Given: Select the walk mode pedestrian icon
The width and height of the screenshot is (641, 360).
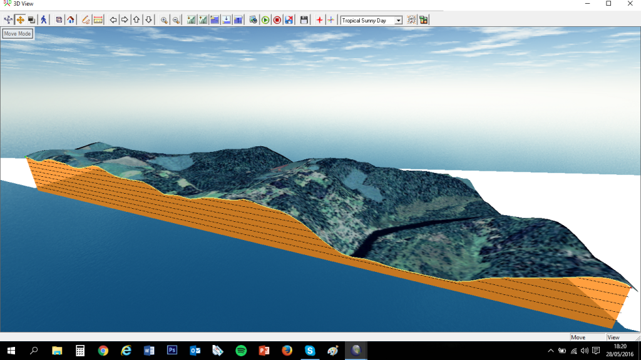Looking at the screenshot, I should [43, 20].
